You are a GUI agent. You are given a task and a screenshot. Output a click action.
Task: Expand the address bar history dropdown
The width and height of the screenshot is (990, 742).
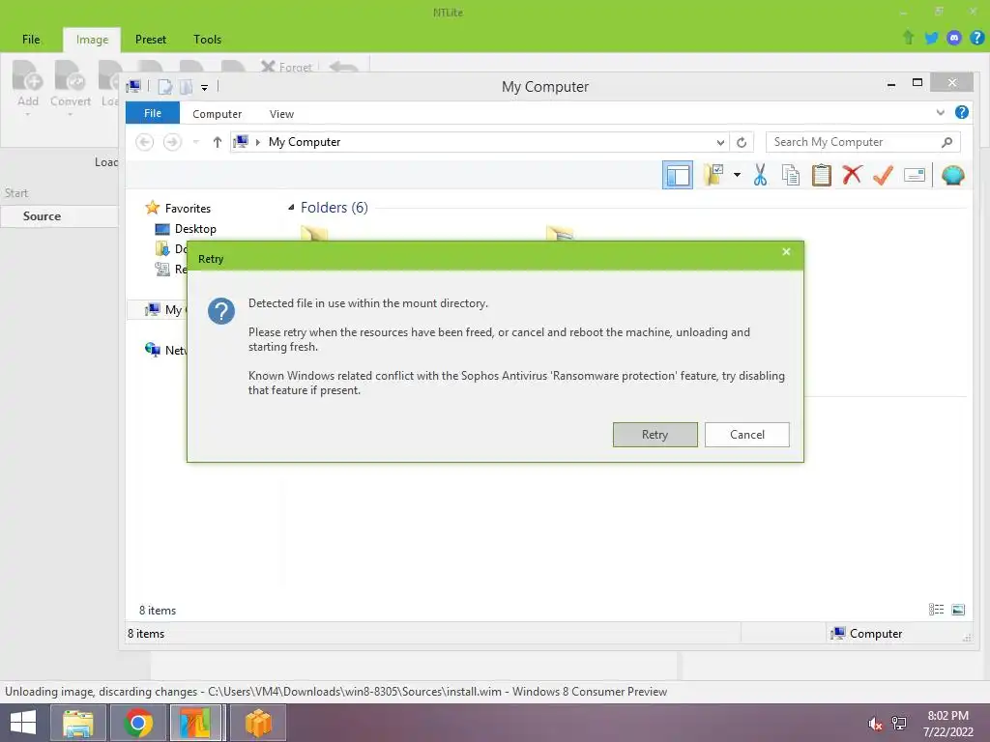720,142
